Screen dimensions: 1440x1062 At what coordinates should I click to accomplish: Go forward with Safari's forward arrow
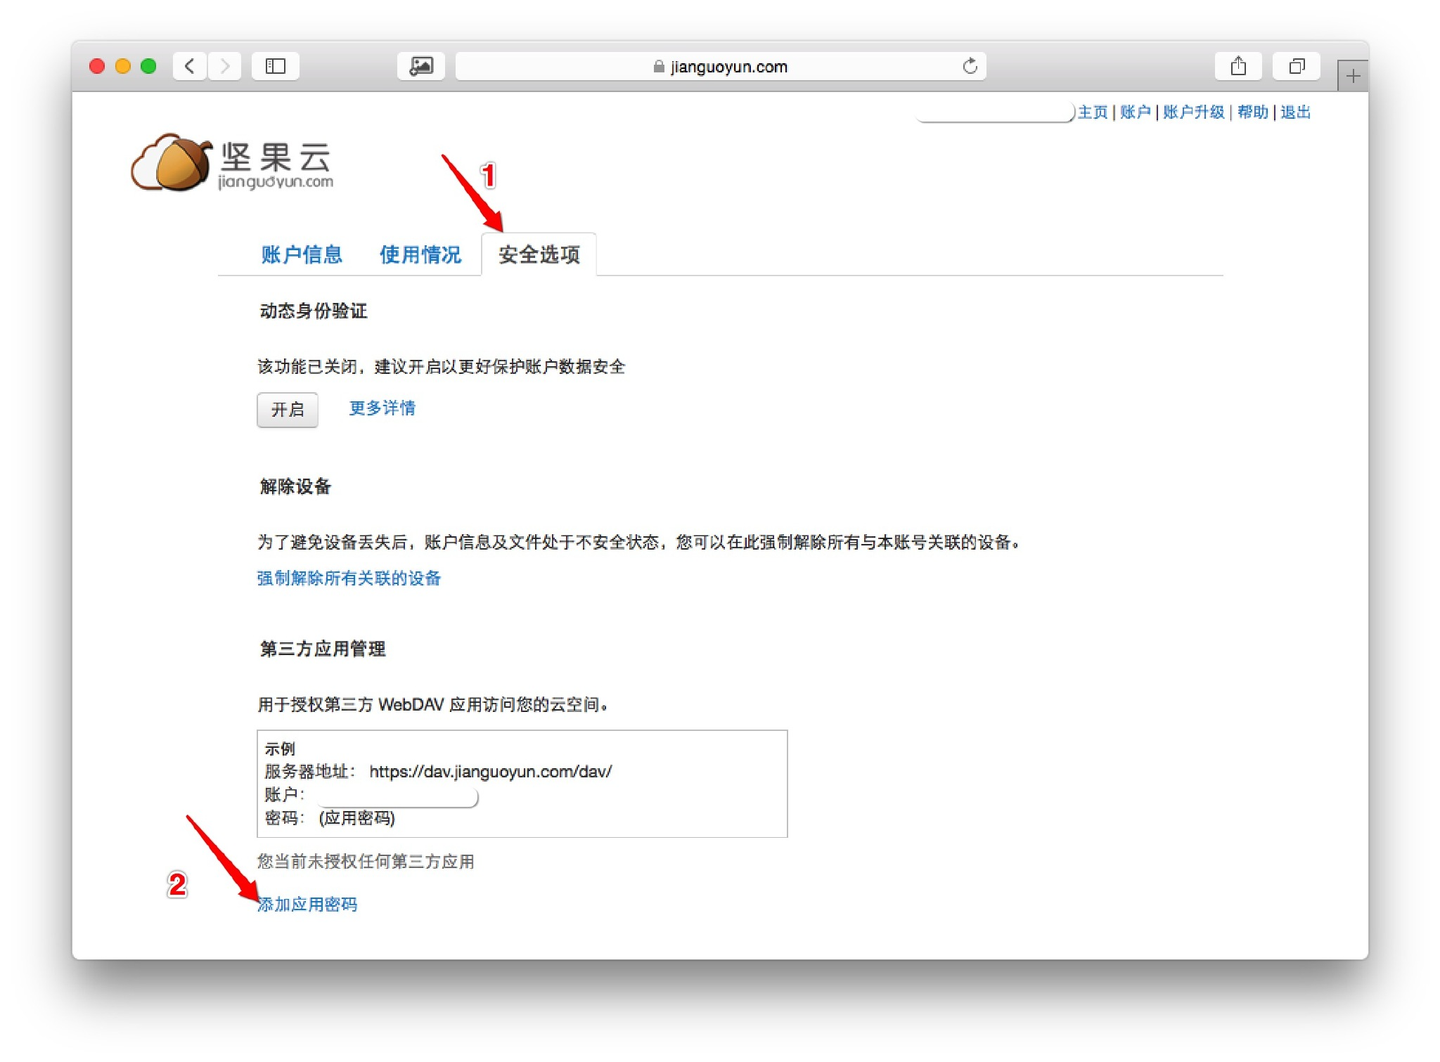(x=225, y=66)
